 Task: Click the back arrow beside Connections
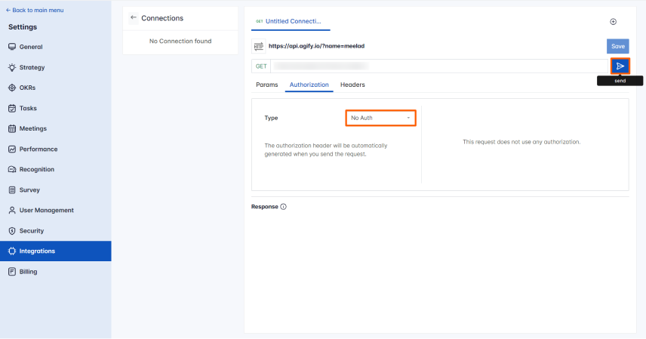(133, 17)
